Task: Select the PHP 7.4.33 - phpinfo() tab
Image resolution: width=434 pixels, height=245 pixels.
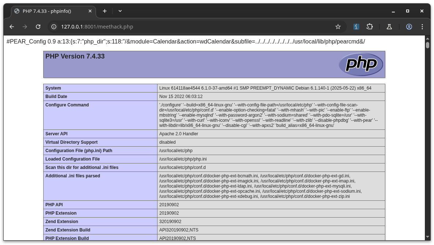Action: [x=54, y=11]
